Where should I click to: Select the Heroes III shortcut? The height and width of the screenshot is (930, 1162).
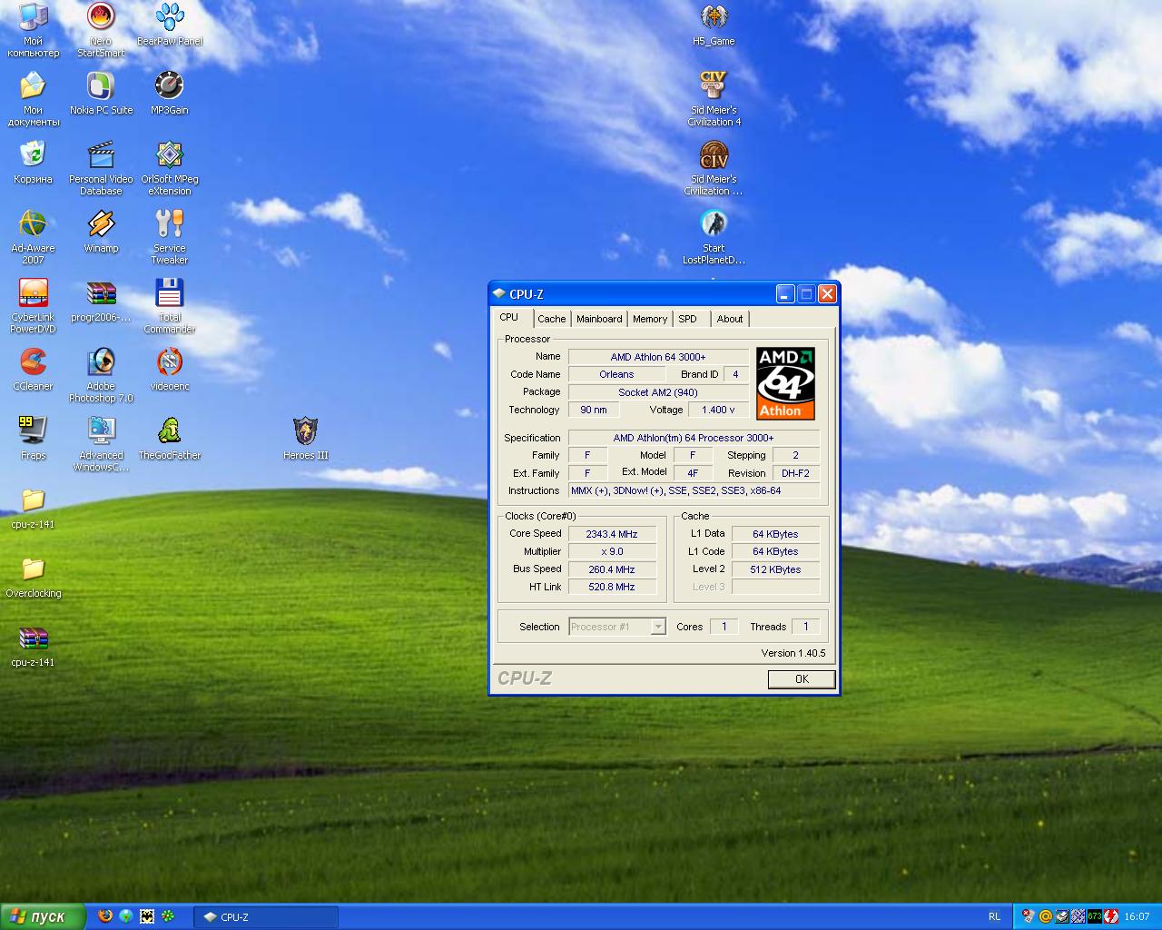click(305, 438)
